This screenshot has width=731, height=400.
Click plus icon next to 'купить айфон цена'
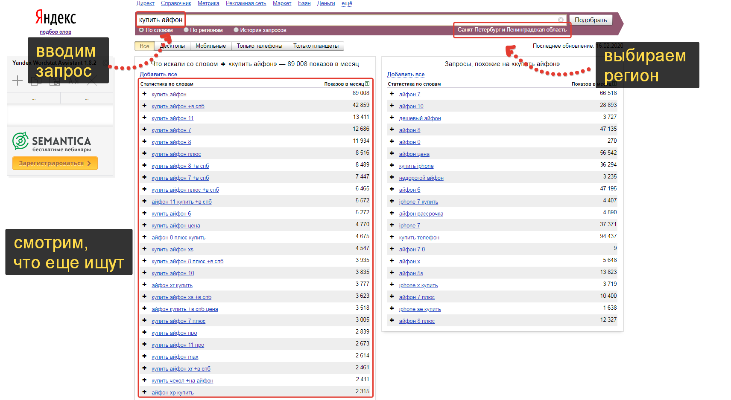pyautogui.click(x=144, y=225)
